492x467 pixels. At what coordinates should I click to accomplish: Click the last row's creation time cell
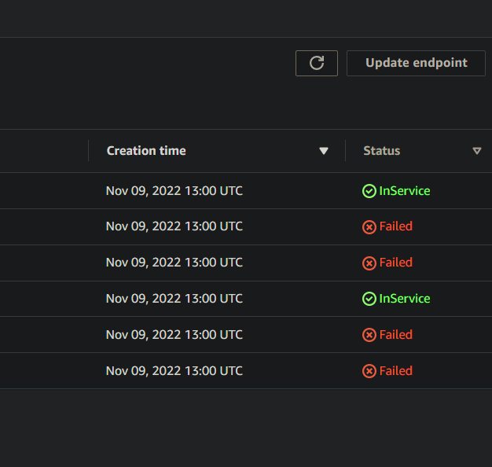(x=174, y=371)
